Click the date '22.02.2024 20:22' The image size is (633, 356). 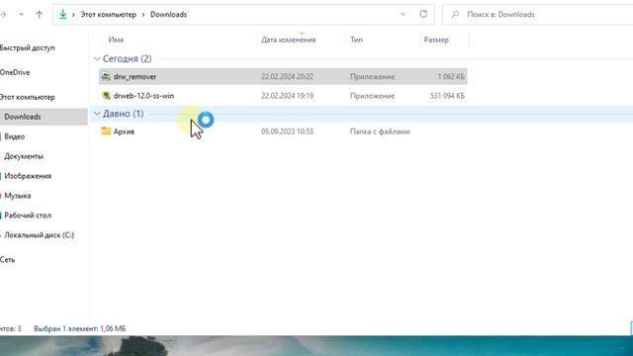click(287, 76)
